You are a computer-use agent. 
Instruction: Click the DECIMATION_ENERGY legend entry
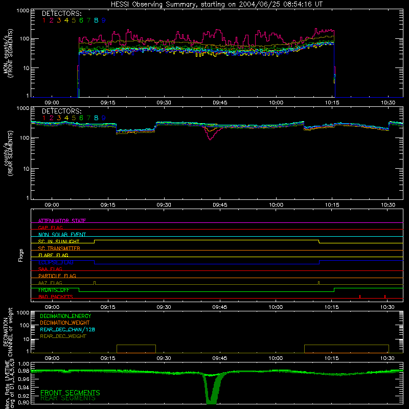(65, 316)
